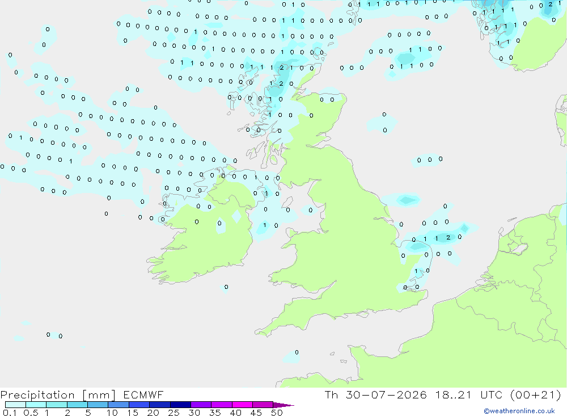Click the 'ECMWF' model label
Image resolution: width=567 pixels, height=416 pixels.
tap(143, 394)
